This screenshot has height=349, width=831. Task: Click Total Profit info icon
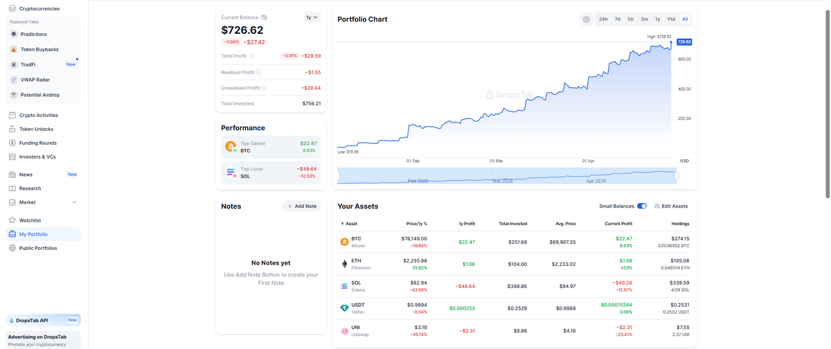point(251,56)
